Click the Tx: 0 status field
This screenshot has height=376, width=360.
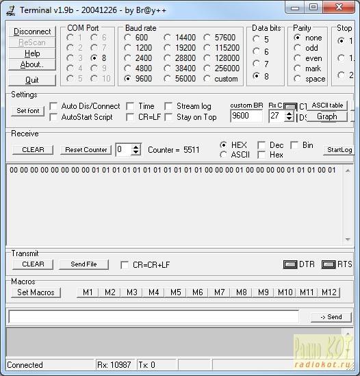click(156, 365)
